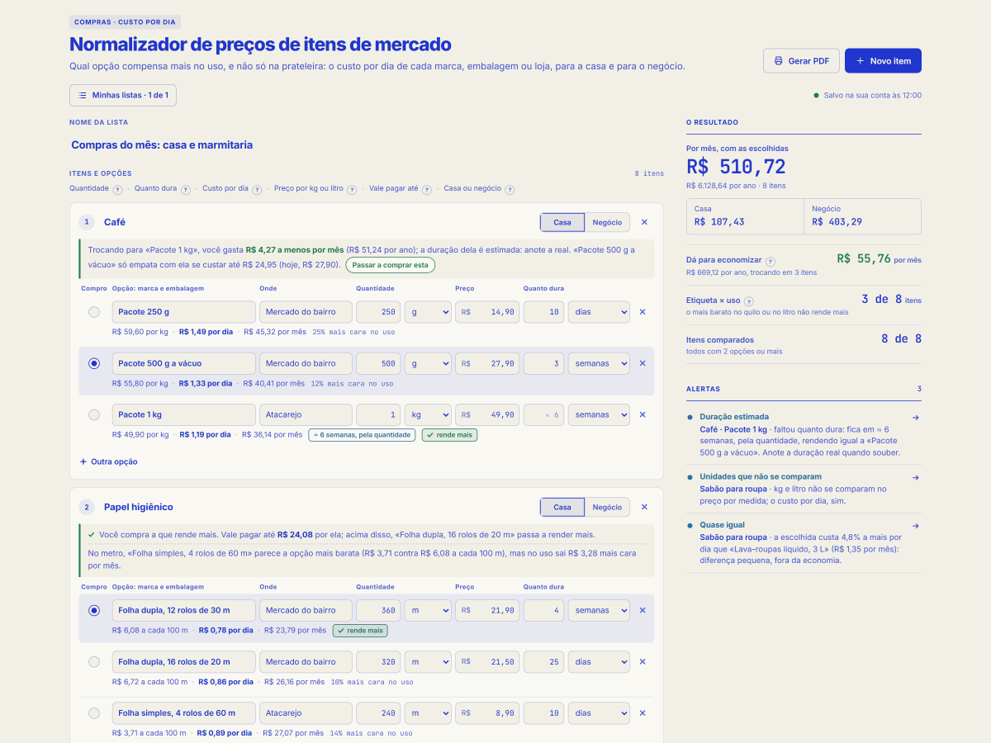Open help icon next to Preço por kg ou litro

click(x=352, y=189)
